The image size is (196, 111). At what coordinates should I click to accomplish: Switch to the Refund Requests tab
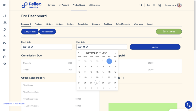coord(123,24)
